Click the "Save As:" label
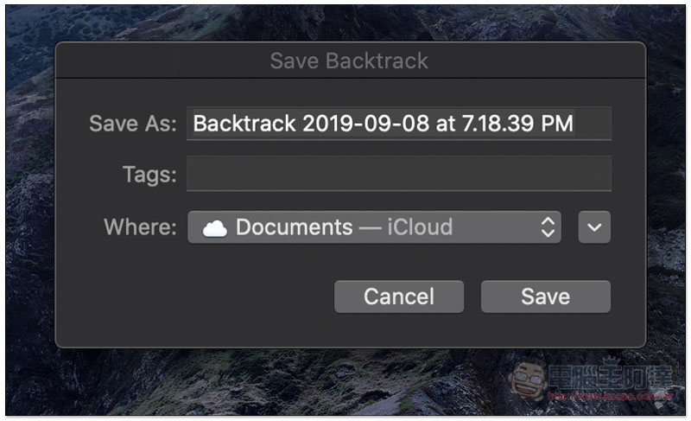The height and width of the screenshot is (421, 691). pos(133,124)
